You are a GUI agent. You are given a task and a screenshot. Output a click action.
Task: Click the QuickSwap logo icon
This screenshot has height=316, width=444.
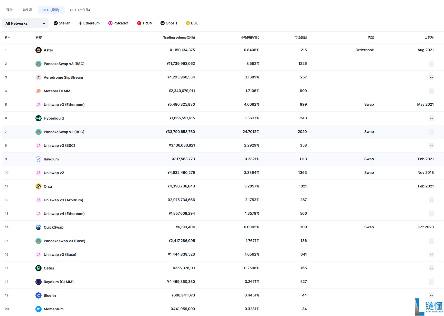(38, 227)
